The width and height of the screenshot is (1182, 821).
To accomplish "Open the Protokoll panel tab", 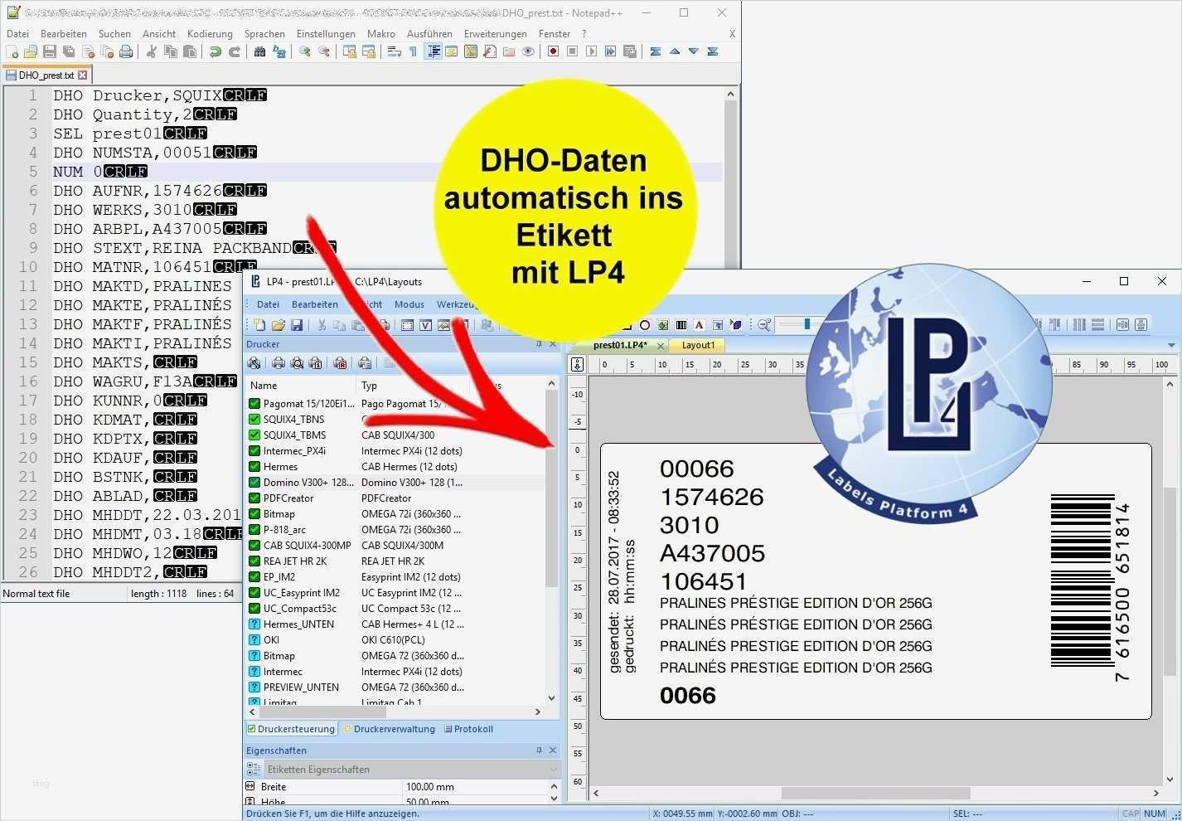I will point(468,729).
